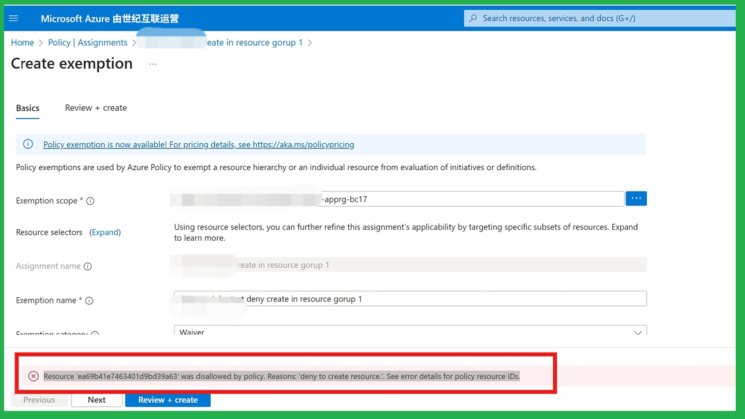Open Policy | Assignments breadcrumb link

pyautogui.click(x=88, y=42)
